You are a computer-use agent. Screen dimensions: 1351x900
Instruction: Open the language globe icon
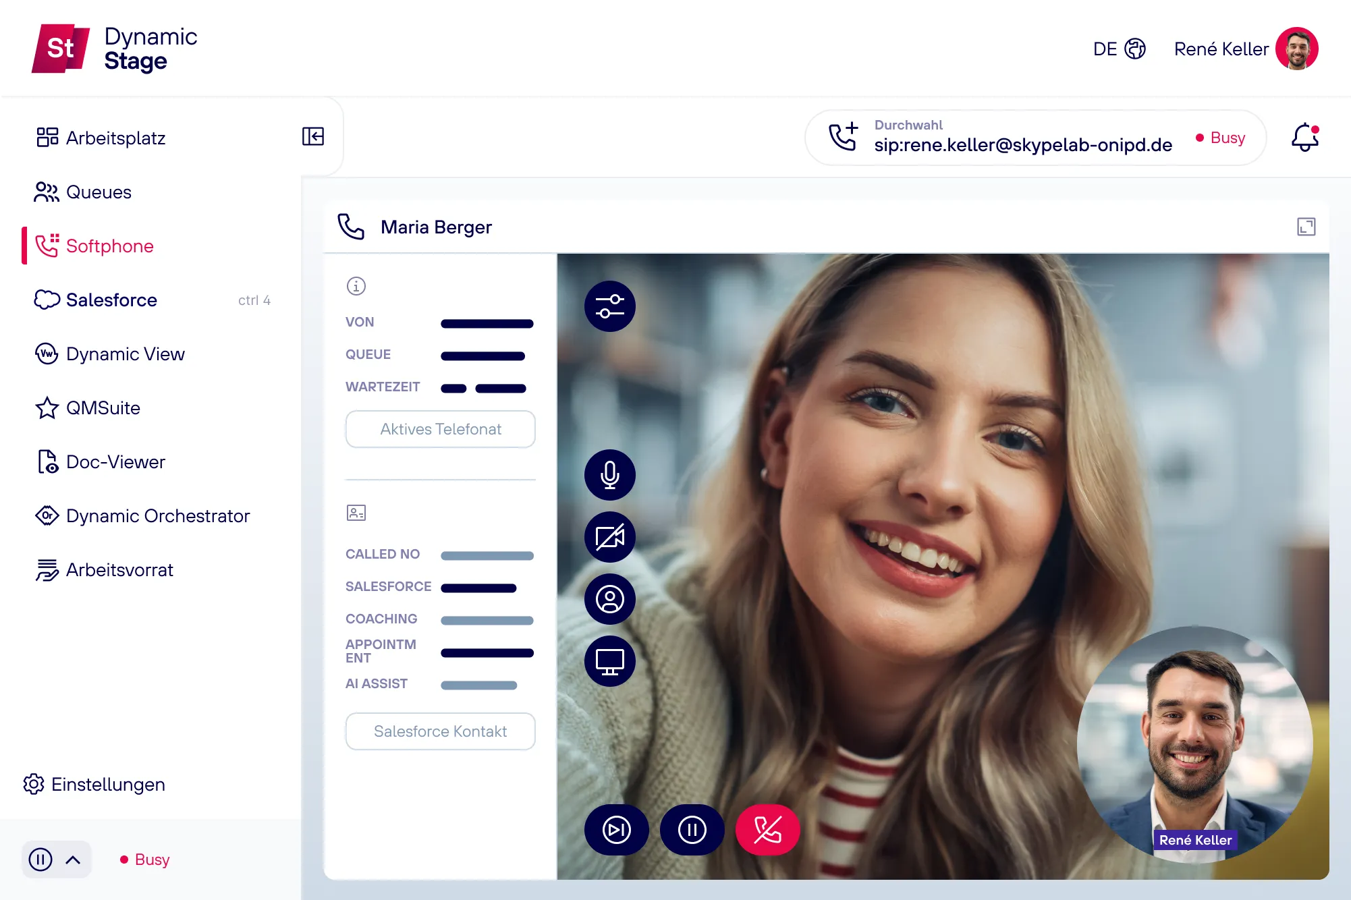(x=1135, y=49)
